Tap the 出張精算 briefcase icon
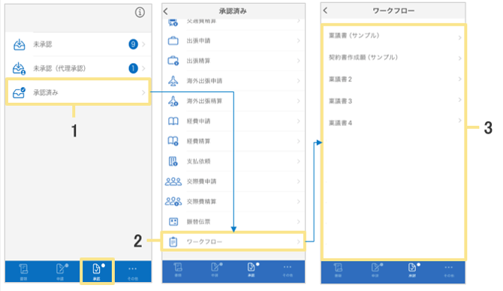Image resolution: width=503 pixels, height=291 pixels. [x=173, y=61]
